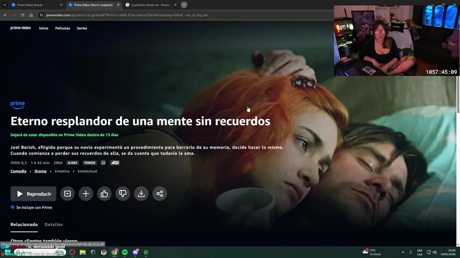This screenshot has width=460, height=258.
Task: Open the Películas navigation menu
Action: [63, 28]
